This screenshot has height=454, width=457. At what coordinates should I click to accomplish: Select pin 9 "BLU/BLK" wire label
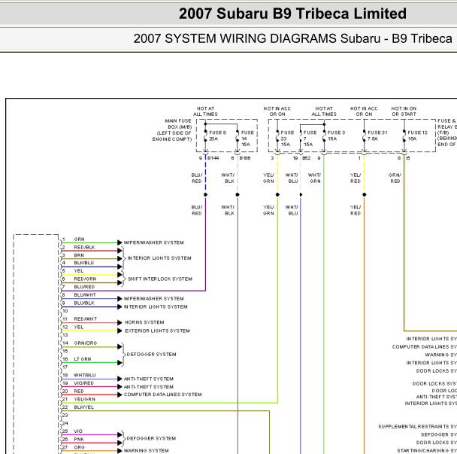coord(84,303)
